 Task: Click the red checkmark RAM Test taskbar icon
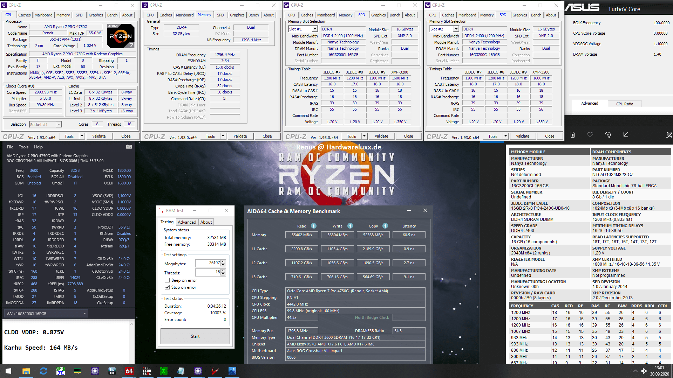tap(215, 371)
